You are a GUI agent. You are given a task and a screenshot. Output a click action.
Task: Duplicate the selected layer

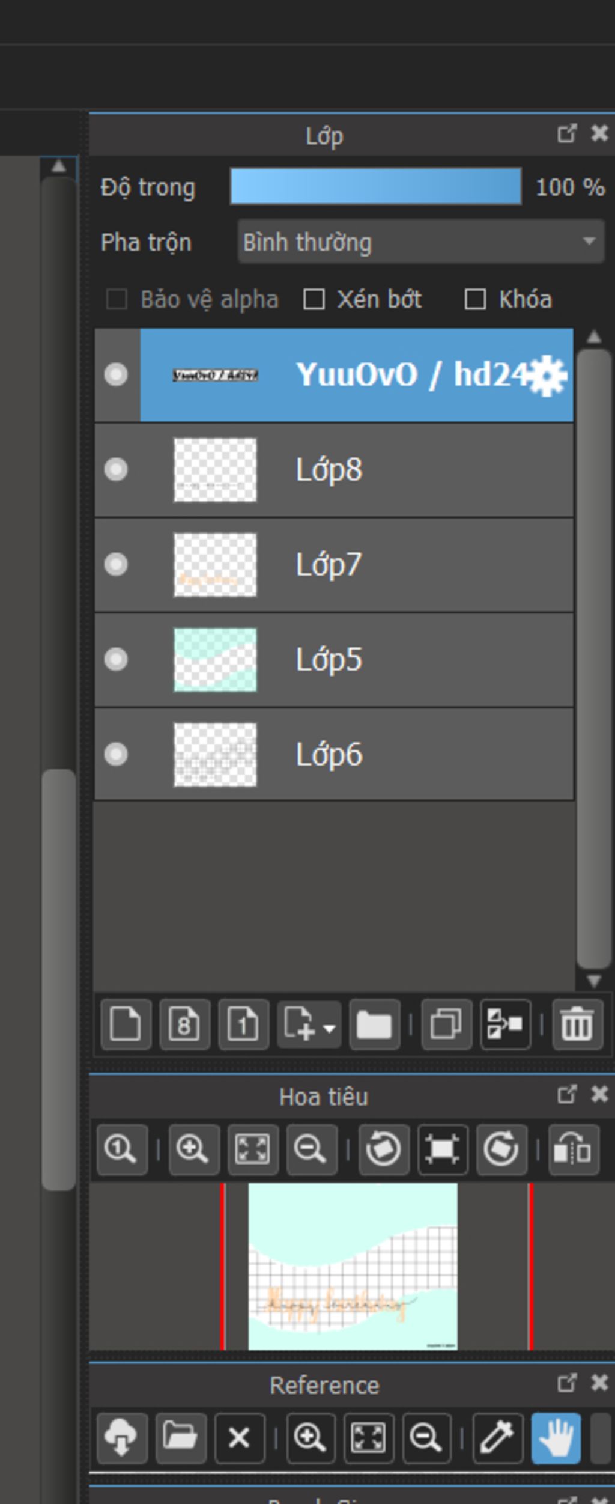(x=446, y=1024)
